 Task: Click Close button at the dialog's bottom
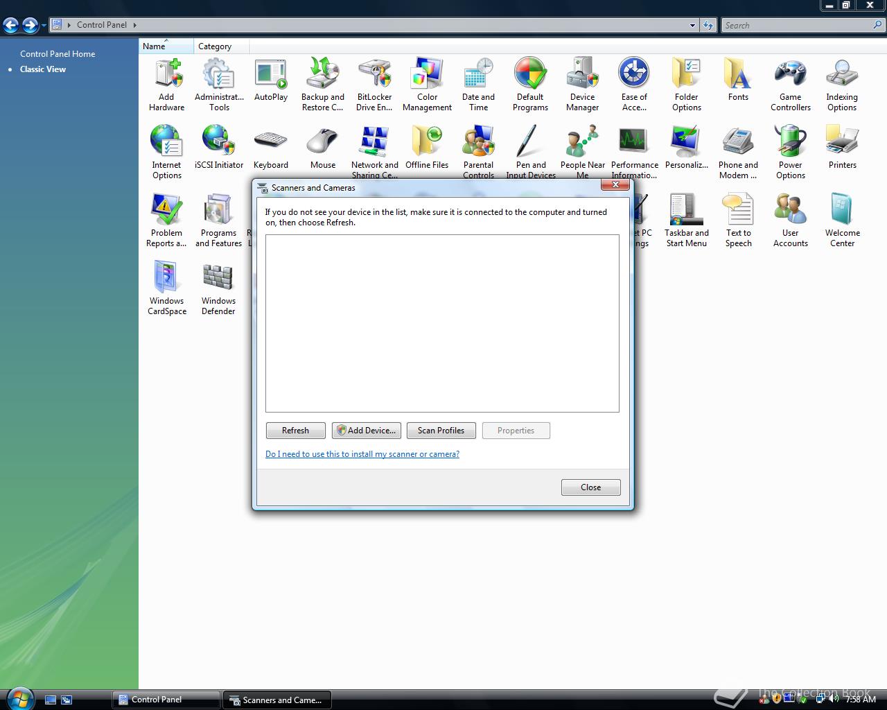click(x=590, y=487)
